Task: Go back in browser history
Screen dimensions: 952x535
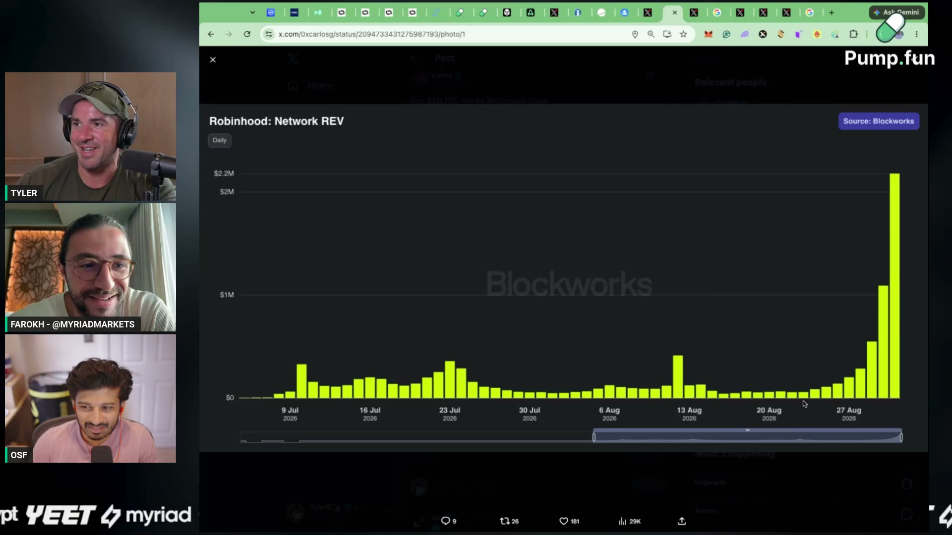Action: [x=211, y=34]
